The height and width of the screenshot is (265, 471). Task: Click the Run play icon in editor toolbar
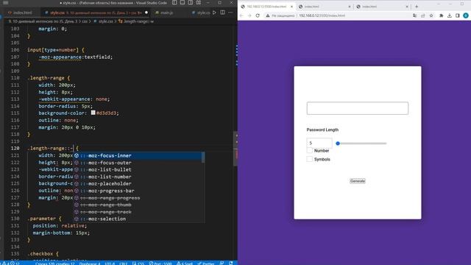tap(214, 13)
